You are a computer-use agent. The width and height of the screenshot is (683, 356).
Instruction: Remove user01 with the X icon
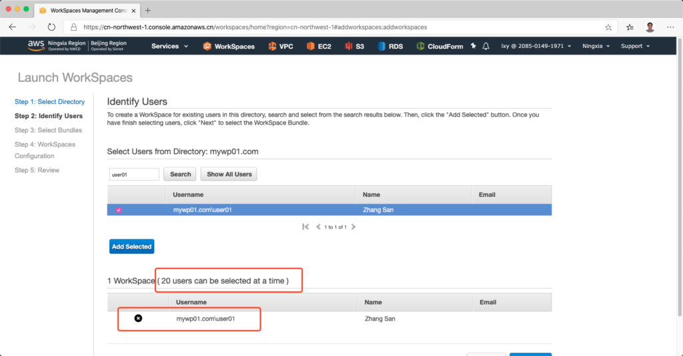pos(138,319)
